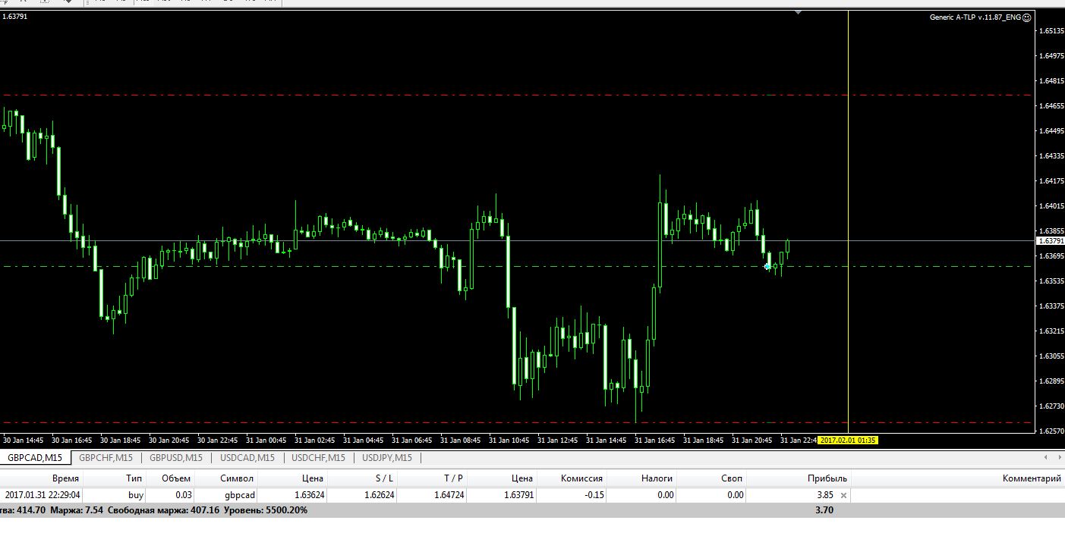Click the smiley Expert Advisor icon on chart
Screen dimensions: 1065x533
[1027, 17]
